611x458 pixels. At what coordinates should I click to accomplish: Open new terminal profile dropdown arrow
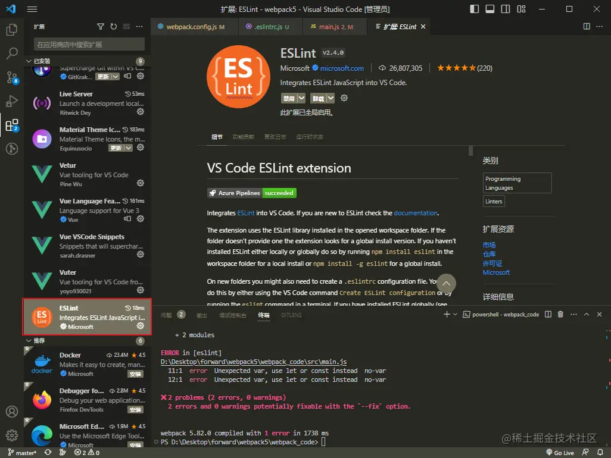click(455, 315)
